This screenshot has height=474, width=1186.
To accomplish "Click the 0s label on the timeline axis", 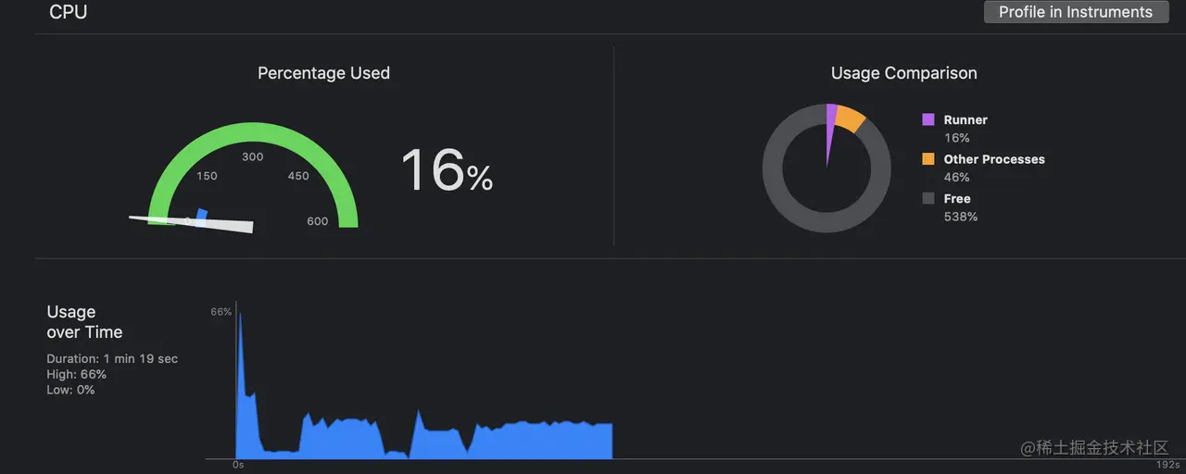I will click(238, 465).
